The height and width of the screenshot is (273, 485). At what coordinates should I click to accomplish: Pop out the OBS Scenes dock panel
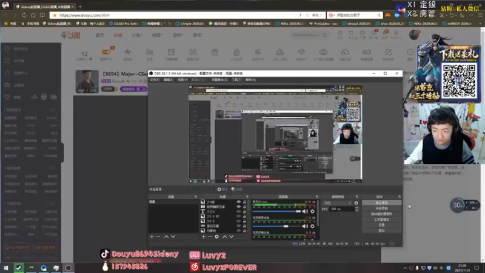click(196, 197)
